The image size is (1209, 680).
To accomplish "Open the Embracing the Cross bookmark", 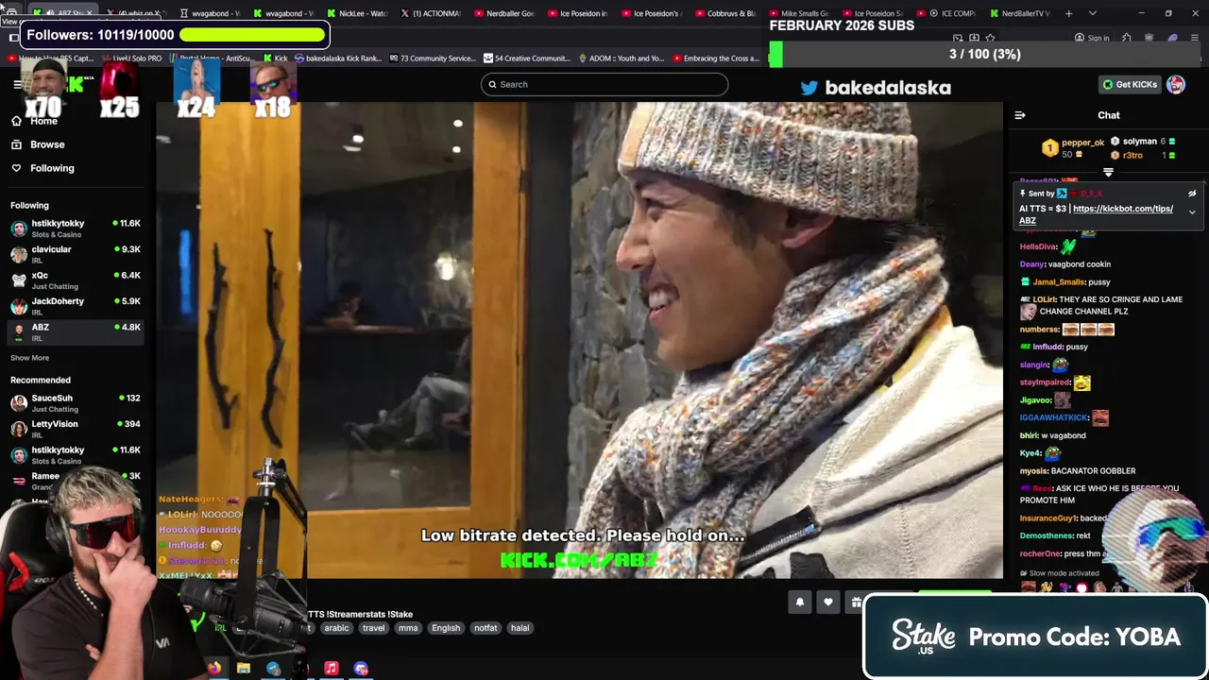I will pyautogui.click(x=715, y=59).
